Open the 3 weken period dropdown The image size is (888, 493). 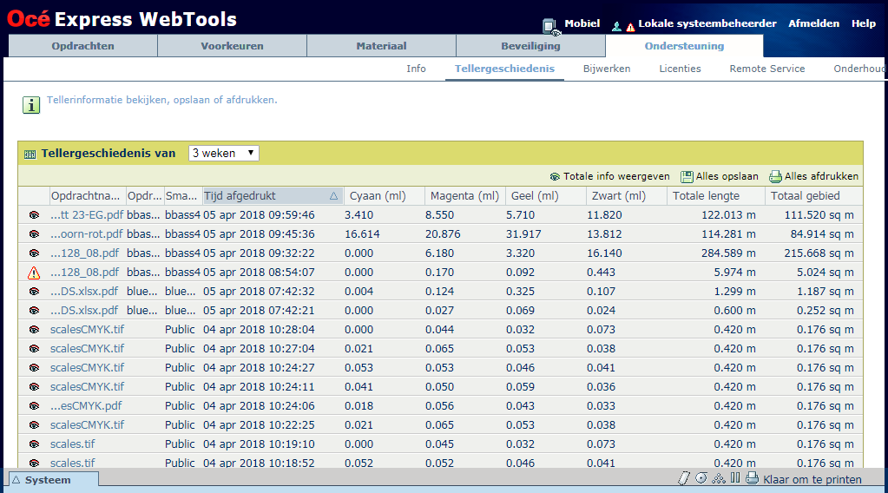(x=224, y=154)
